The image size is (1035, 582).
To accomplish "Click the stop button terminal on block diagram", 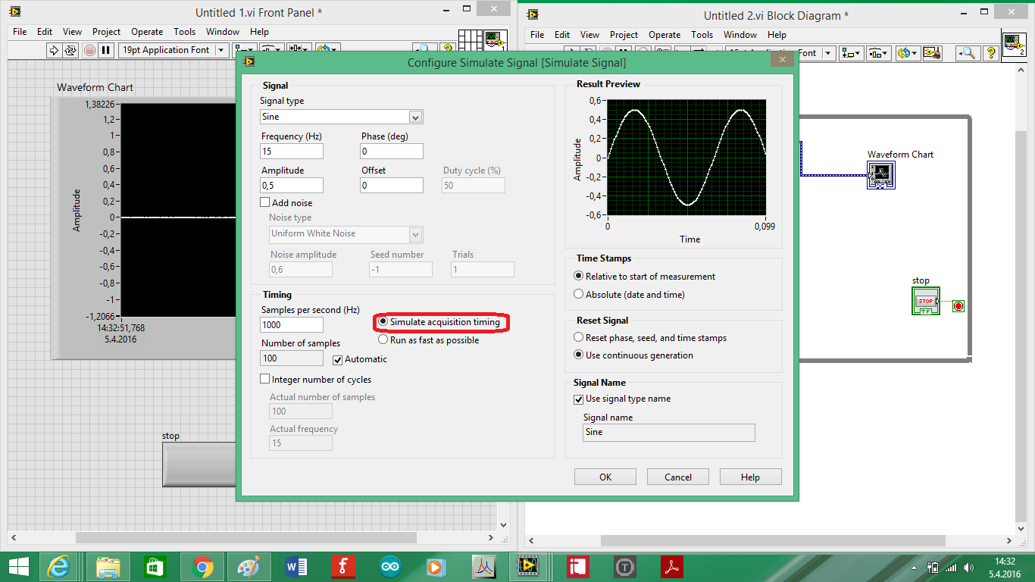I will [x=926, y=301].
